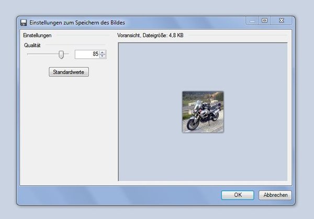Confirm settings with the OK button
Viewport: 314px width, 219px height.
pyautogui.click(x=238, y=195)
